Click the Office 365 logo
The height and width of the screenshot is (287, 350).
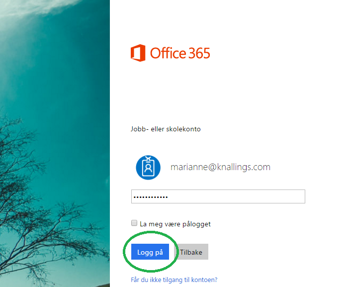coord(171,53)
